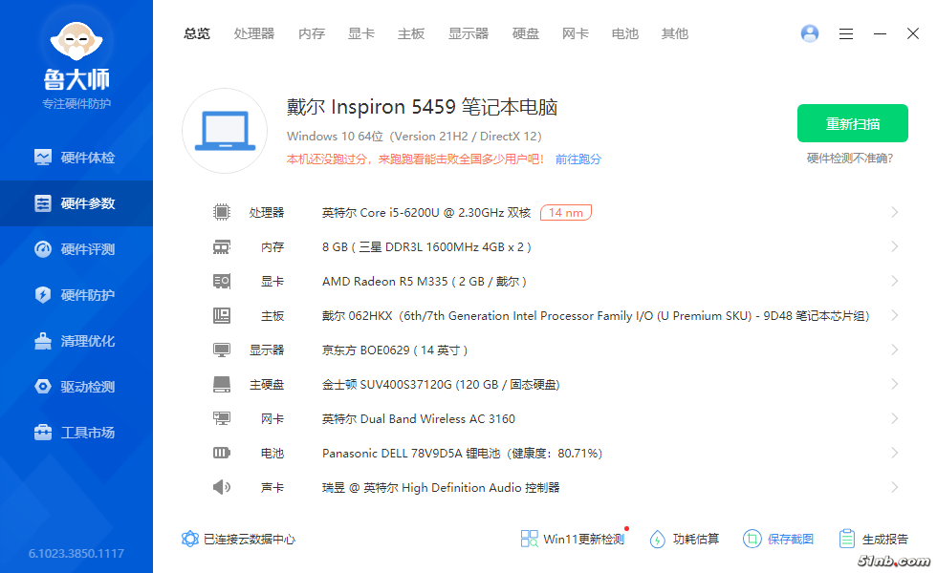Expand the battery details chevron
The image size is (937, 573).
point(894,453)
